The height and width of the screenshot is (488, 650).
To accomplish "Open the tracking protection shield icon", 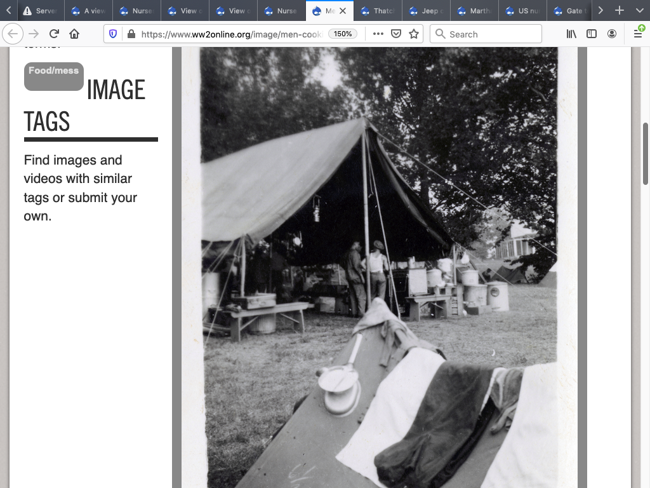I will [113, 34].
